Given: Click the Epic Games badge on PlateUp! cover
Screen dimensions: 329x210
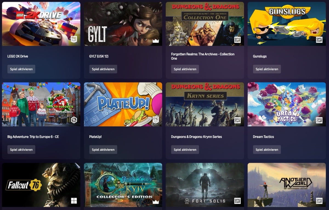Looking at the screenshot, I should pos(156,120).
